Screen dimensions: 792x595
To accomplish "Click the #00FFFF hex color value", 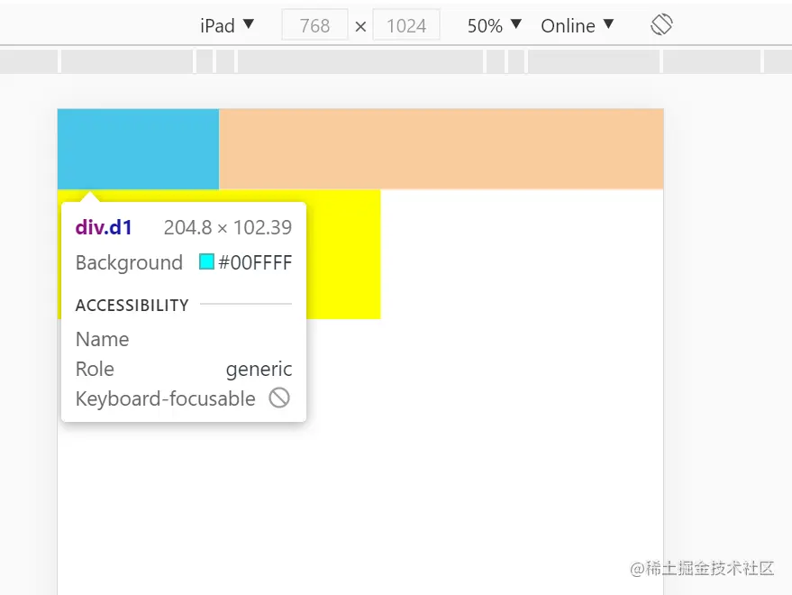I will [255, 262].
